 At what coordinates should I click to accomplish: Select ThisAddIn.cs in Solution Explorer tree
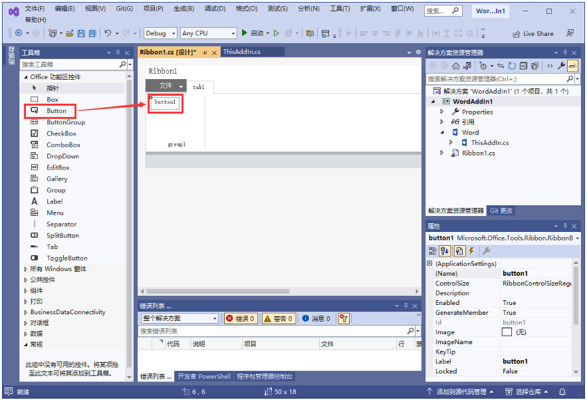(x=490, y=143)
